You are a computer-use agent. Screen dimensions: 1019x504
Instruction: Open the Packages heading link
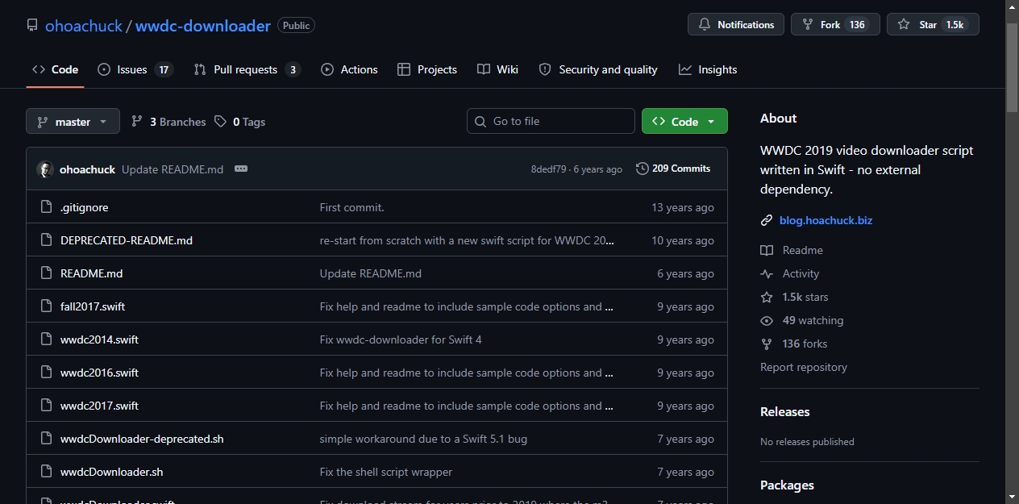point(787,485)
